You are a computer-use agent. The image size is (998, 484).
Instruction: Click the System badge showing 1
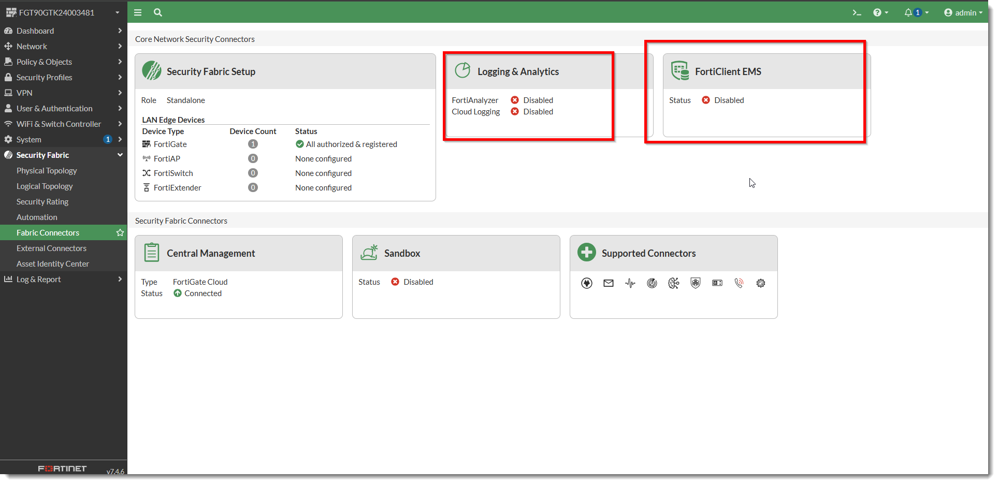(x=107, y=139)
